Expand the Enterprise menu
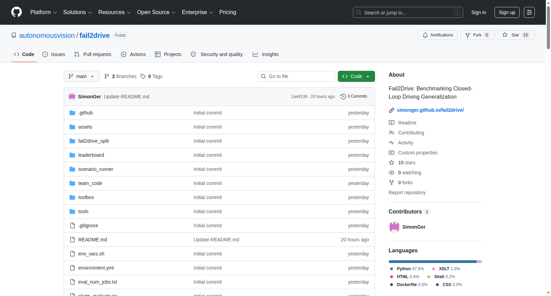 [x=197, y=12]
